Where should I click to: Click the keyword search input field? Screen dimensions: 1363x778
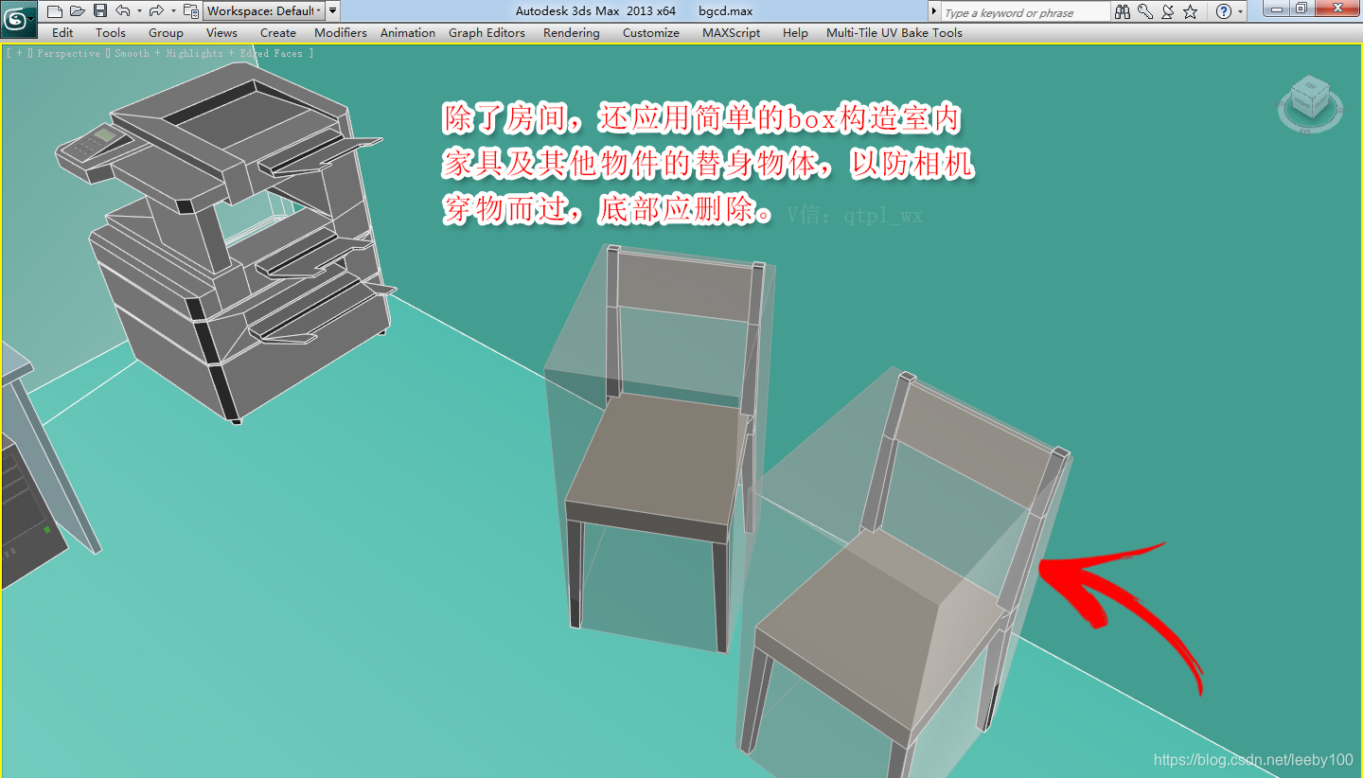click(x=1025, y=12)
